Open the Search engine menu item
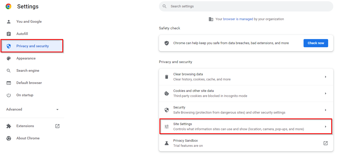This screenshot has width=342, height=157. pyautogui.click(x=28, y=71)
